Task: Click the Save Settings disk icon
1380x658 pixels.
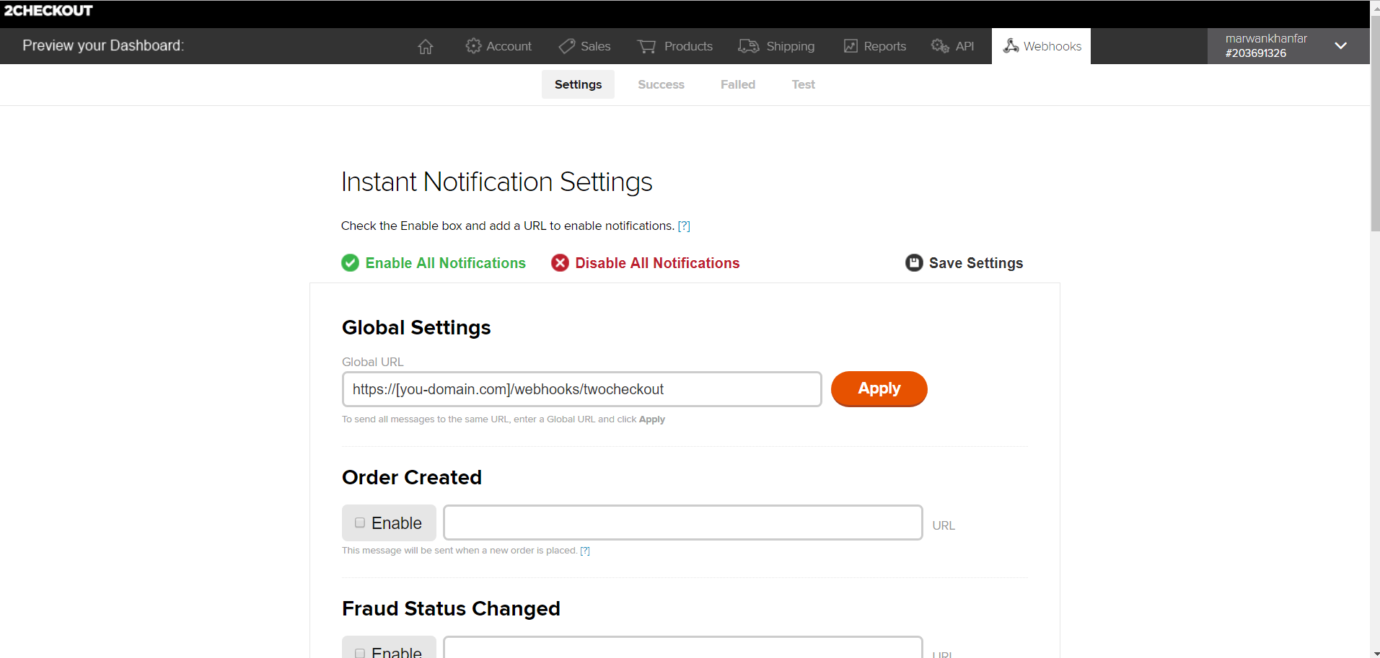Action: [914, 263]
